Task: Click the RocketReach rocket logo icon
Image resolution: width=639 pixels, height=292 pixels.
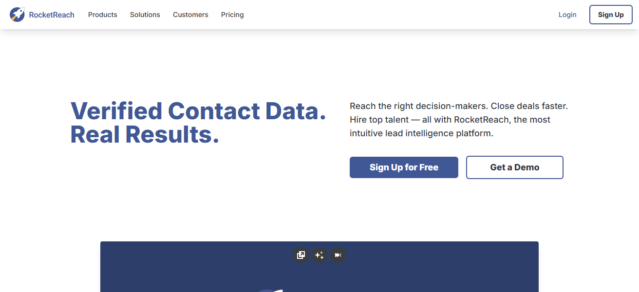Action: (x=17, y=15)
